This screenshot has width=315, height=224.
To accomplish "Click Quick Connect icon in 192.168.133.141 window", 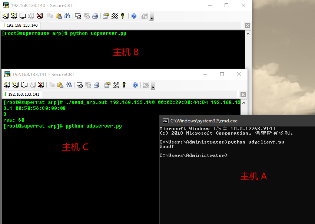I will point(16,85).
